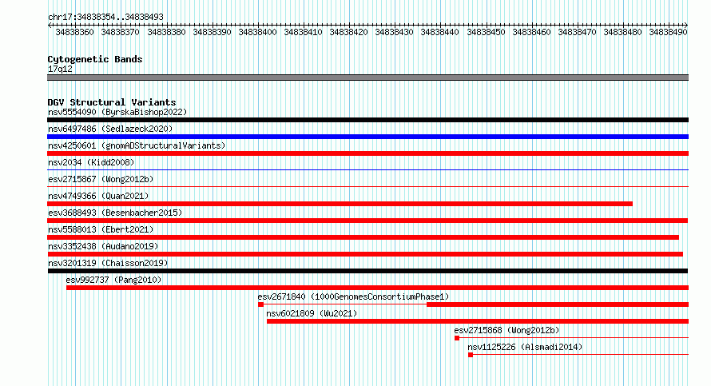Click the nsv5554090 (ByrskaBishop2022) variant label

117,112
